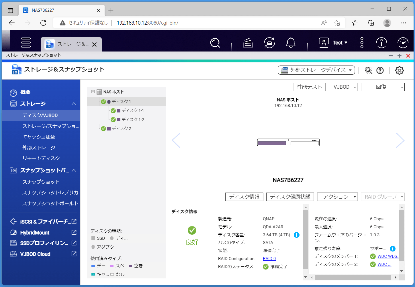The image size is (415, 287).
Task: Open the RAID 0 link
Action: 269,259
